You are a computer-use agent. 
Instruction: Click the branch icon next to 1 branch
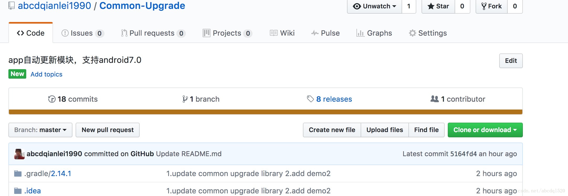coord(185,99)
